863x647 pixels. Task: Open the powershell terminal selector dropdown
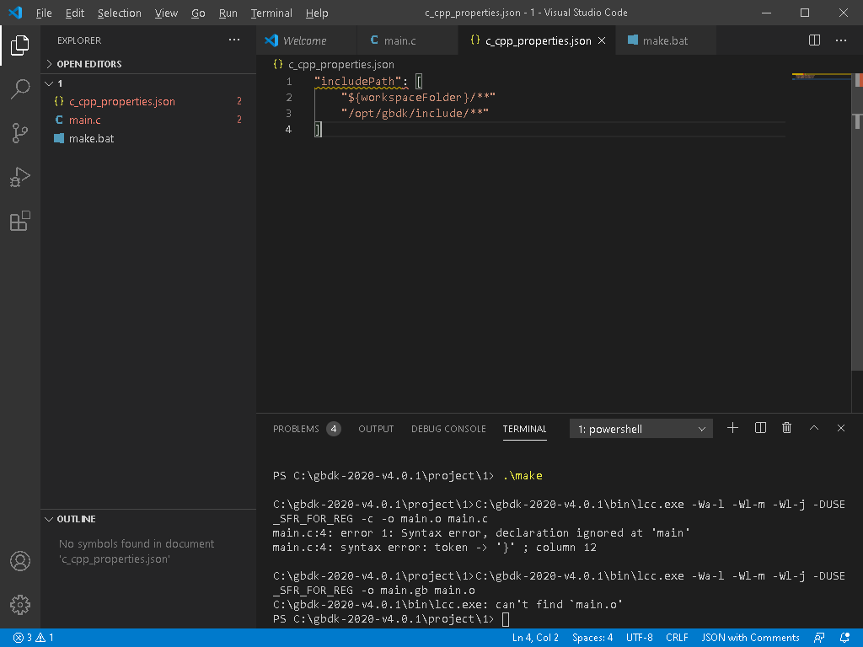point(641,429)
